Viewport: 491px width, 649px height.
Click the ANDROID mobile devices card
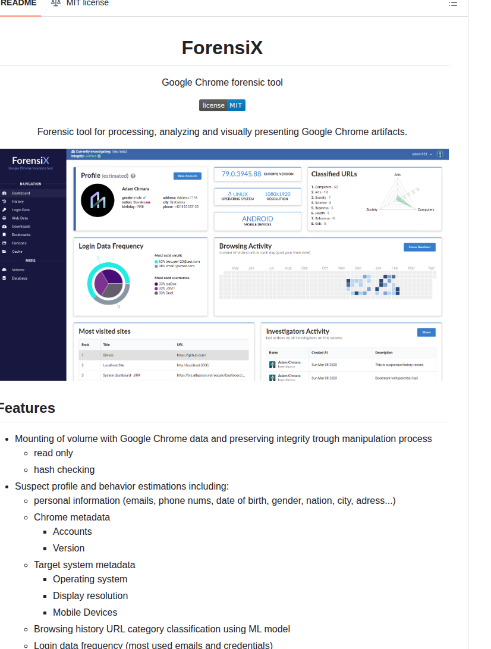click(257, 221)
